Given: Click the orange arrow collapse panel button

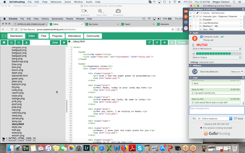Looking at the screenshot, I should tap(186, 11).
